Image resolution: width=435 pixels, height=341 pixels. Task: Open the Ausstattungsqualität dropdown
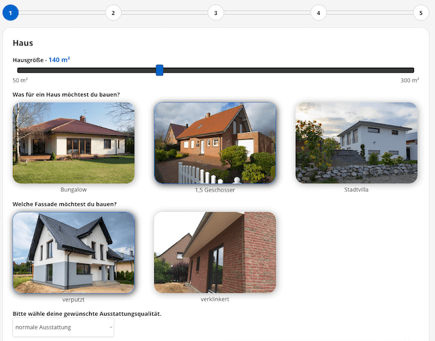(63, 328)
